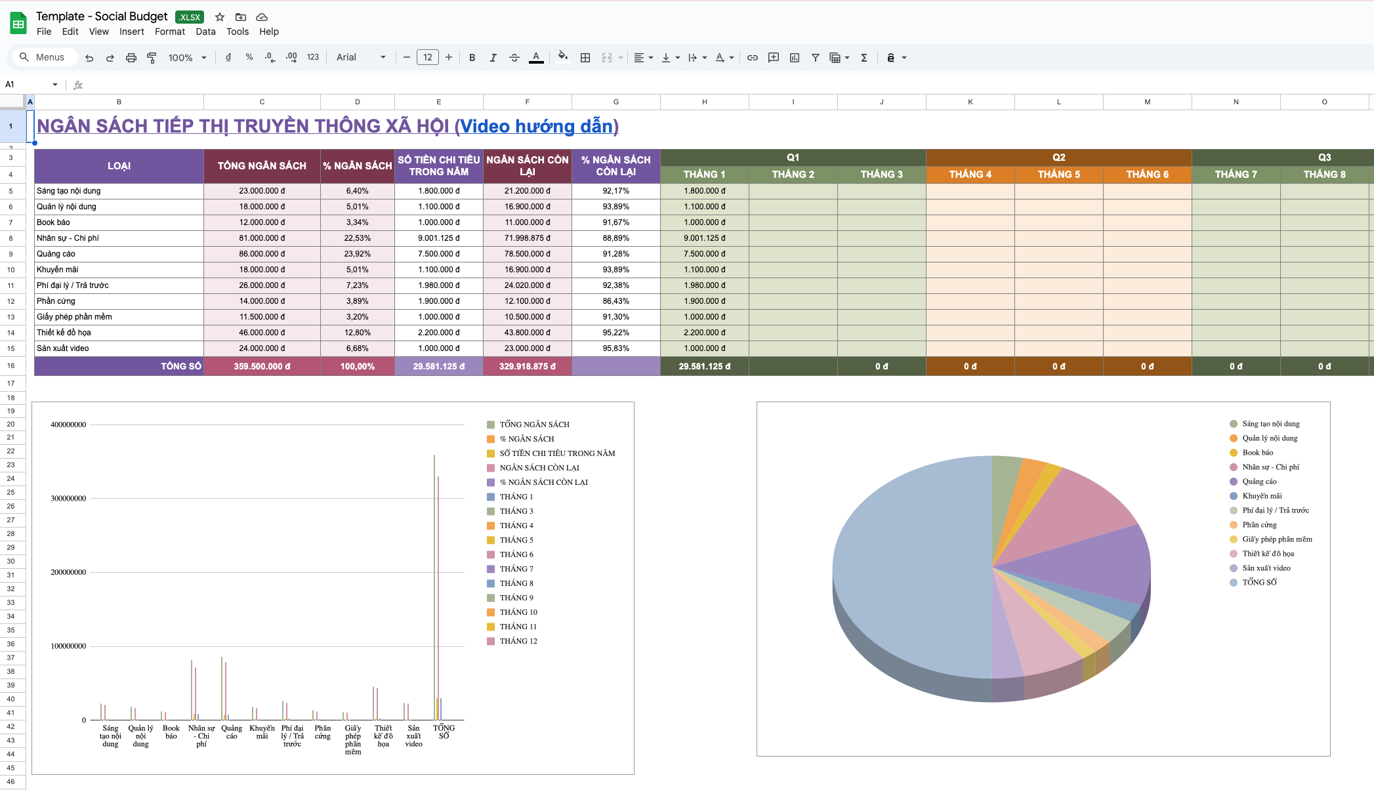This screenshot has height=790, width=1374.
Task: Open the Data menu
Action: (205, 31)
